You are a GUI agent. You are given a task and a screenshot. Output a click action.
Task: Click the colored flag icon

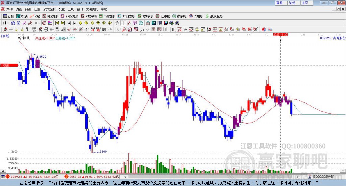[50, 23]
